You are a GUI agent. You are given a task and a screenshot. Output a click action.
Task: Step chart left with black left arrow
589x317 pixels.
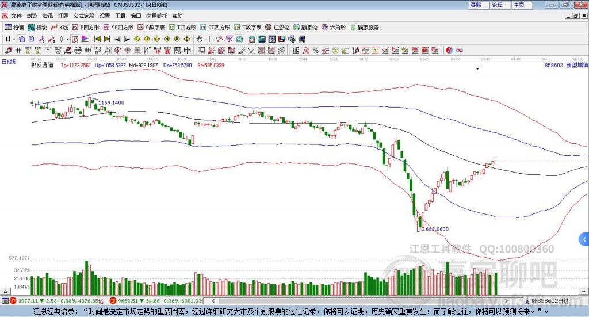[x=117, y=39]
